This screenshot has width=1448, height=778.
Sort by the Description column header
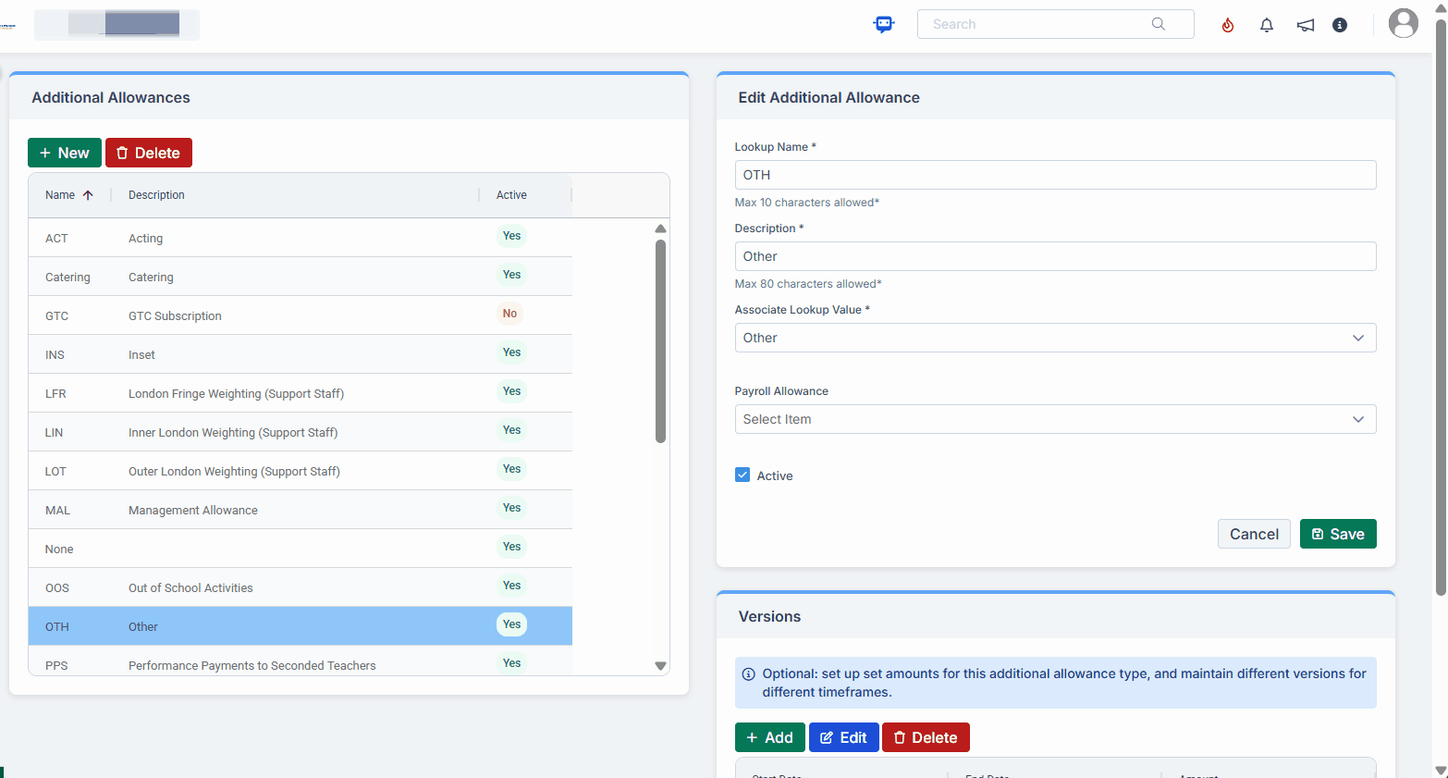pos(156,195)
